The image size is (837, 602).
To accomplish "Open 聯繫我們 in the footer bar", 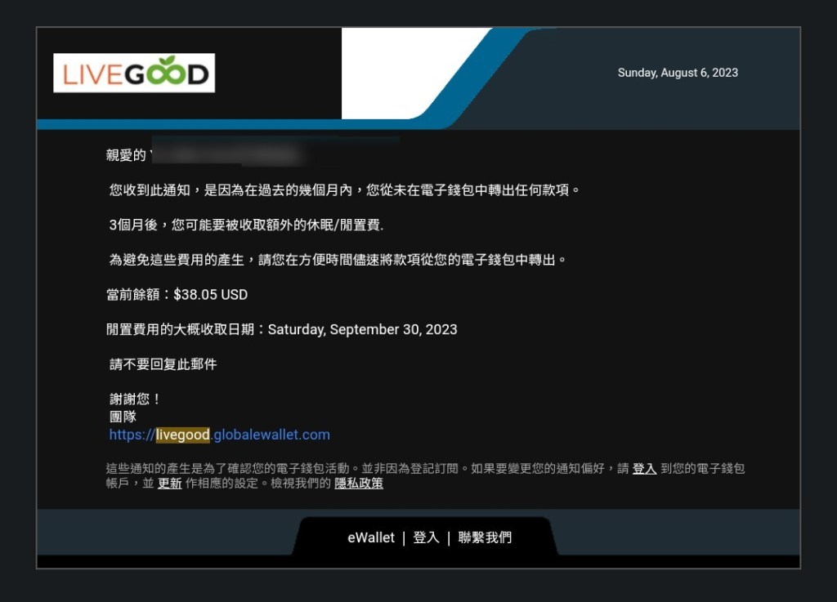I will (x=485, y=537).
